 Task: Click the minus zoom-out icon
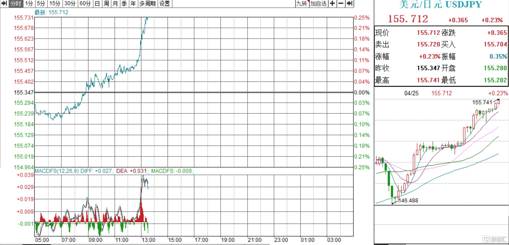coord(341,4)
